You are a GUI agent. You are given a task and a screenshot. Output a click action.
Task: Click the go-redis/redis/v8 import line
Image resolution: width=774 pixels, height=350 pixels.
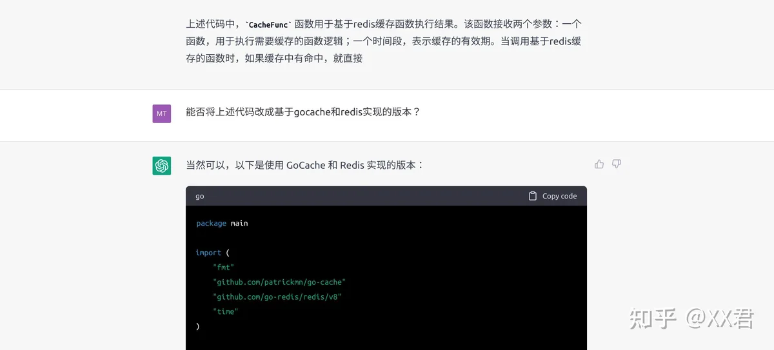pos(277,297)
